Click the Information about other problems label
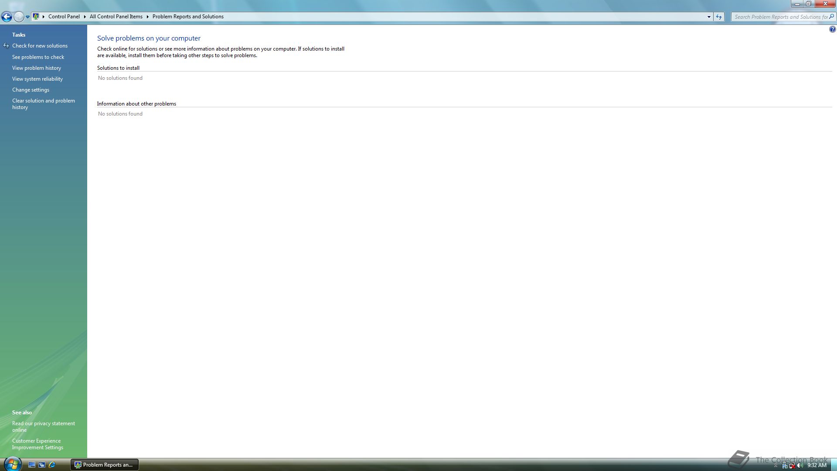The image size is (837, 471). point(136,104)
